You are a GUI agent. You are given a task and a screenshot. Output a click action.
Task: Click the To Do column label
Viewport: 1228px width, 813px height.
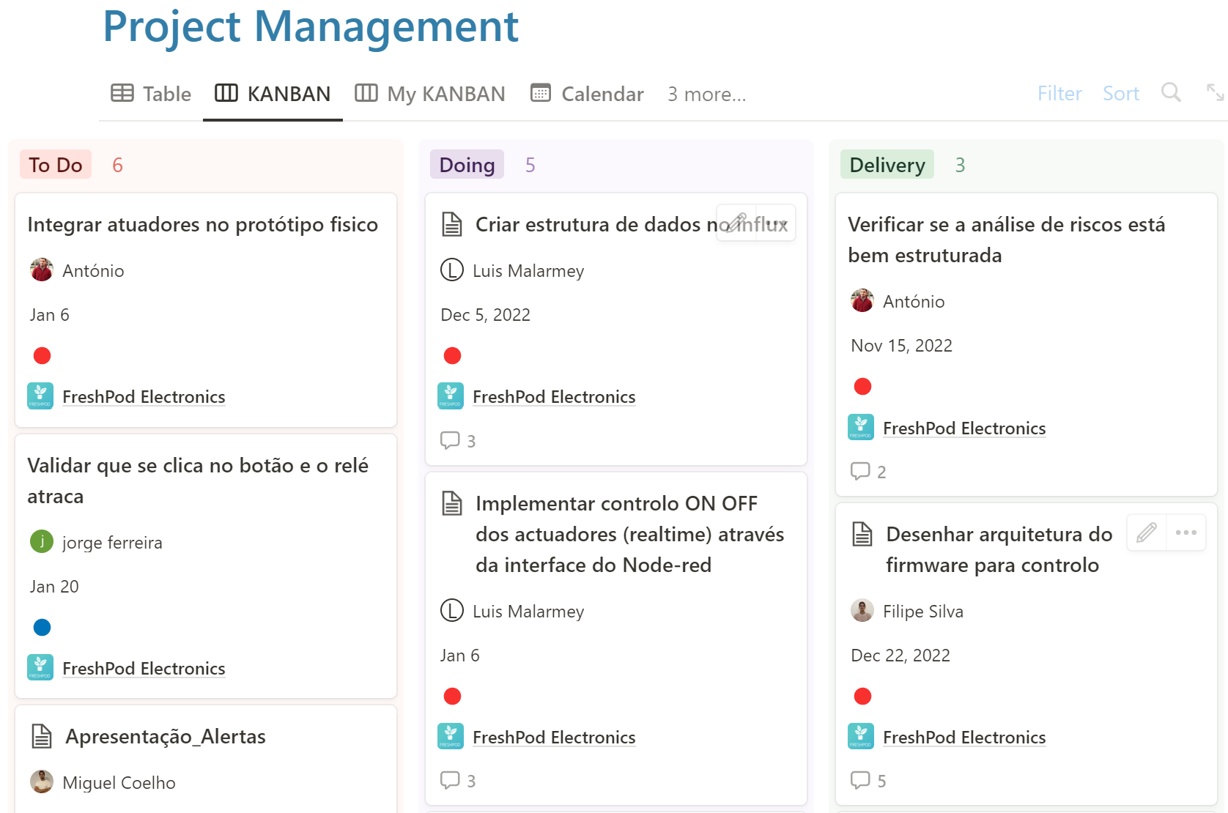(x=56, y=165)
